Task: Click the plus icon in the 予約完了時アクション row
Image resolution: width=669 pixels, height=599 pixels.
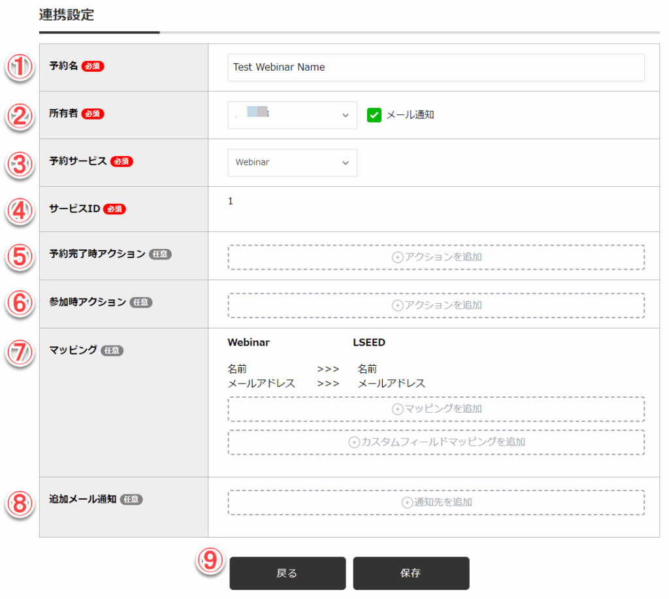Action: click(397, 257)
